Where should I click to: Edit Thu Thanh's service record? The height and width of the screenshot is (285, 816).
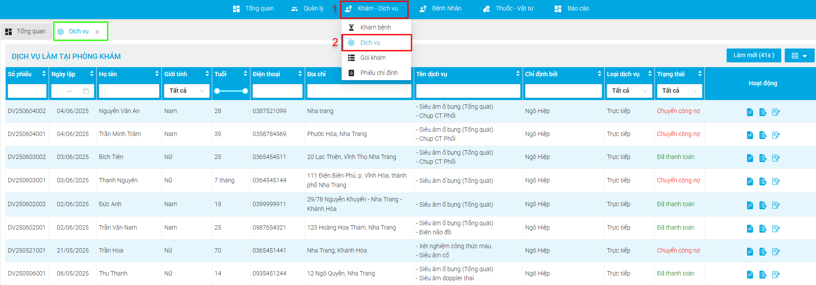coord(776,275)
